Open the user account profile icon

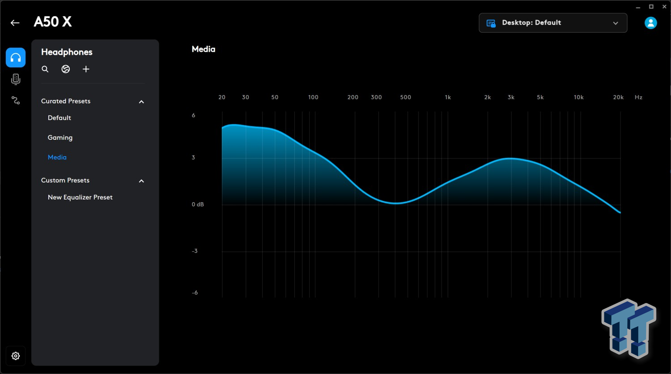pos(650,23)
